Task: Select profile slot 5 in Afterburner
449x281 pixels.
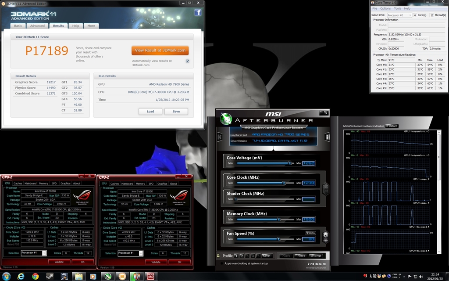Action: pos(258,256)
